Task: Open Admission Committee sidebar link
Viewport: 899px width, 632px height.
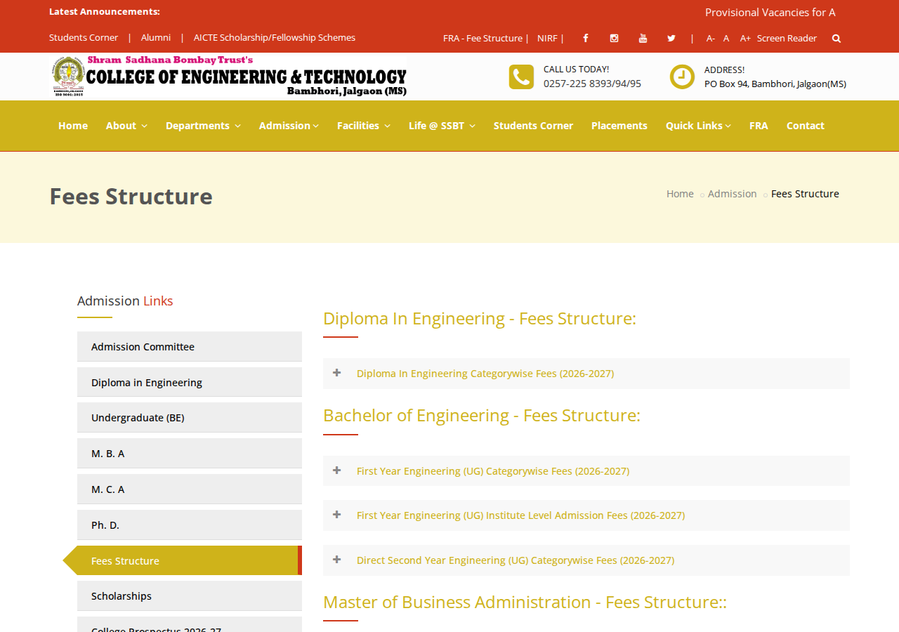Action: coord(190,347)
